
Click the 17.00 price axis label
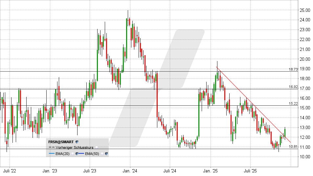[305, 88]
